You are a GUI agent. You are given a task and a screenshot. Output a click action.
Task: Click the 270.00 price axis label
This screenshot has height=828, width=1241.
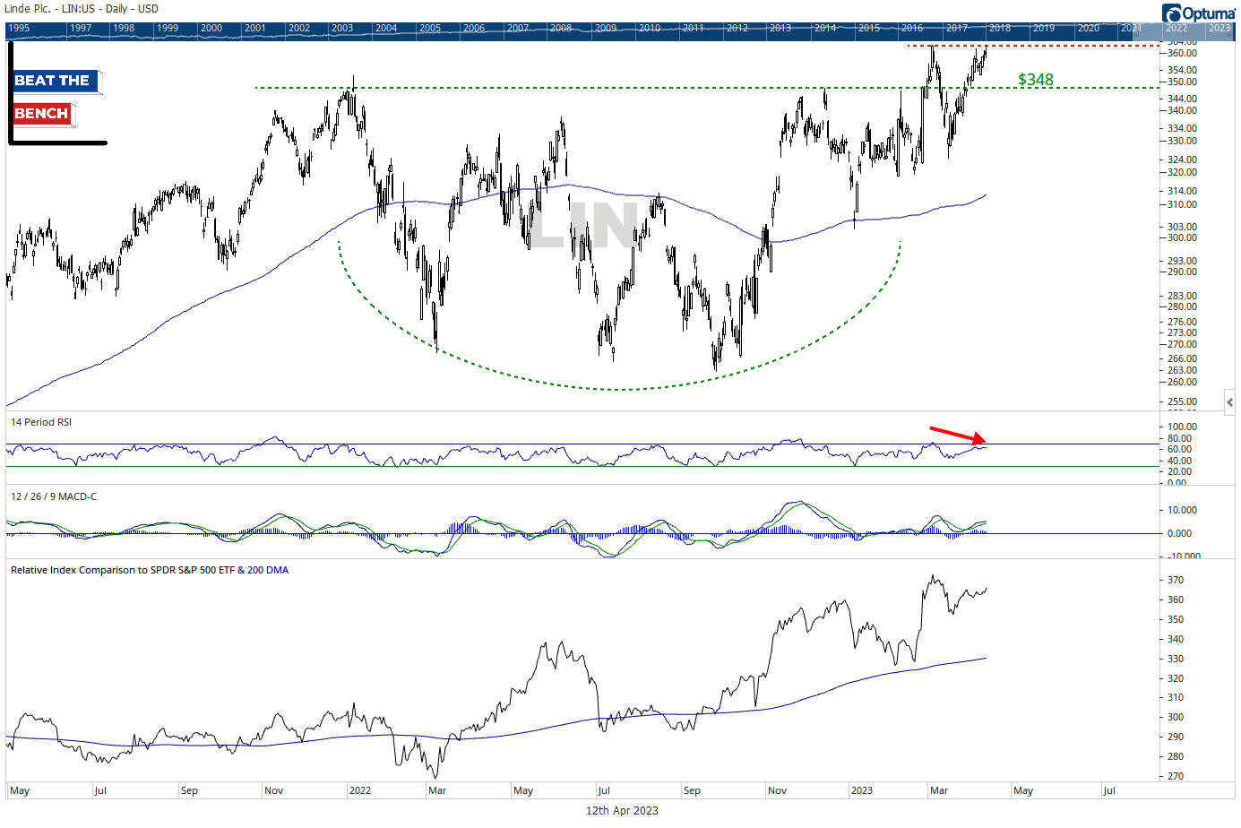pyautogui.click(x=1183, y=344)
